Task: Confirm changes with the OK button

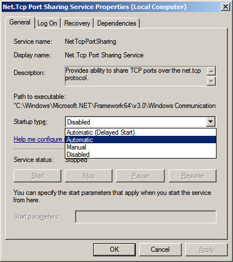Action: point(114,249)
